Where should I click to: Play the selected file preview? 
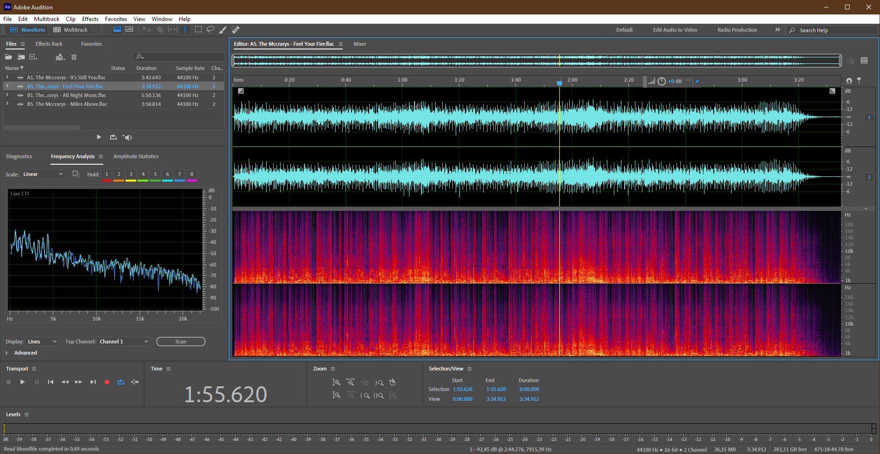(x=99, y=137)
